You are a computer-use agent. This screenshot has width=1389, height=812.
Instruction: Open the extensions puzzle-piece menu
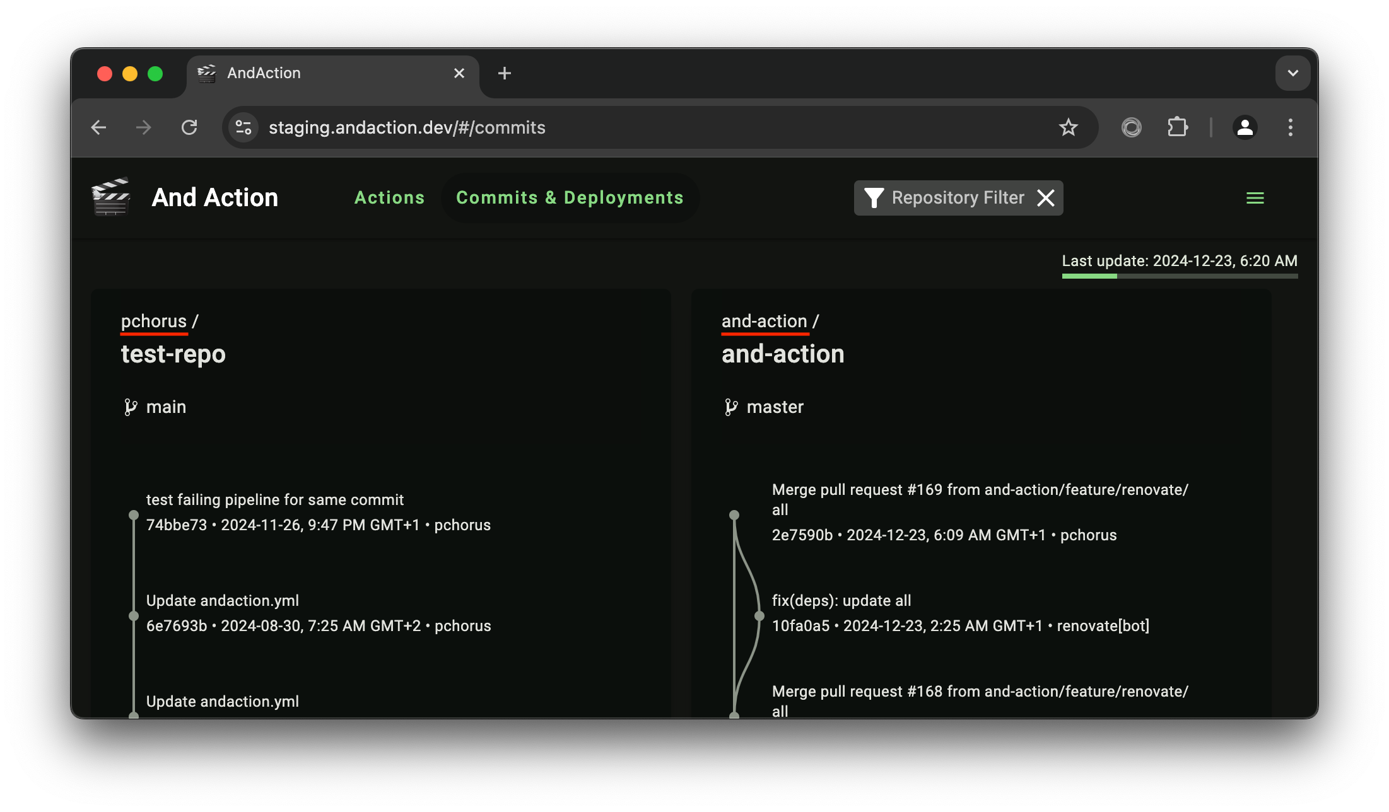pyautogui.click(x=1177, y=127)
